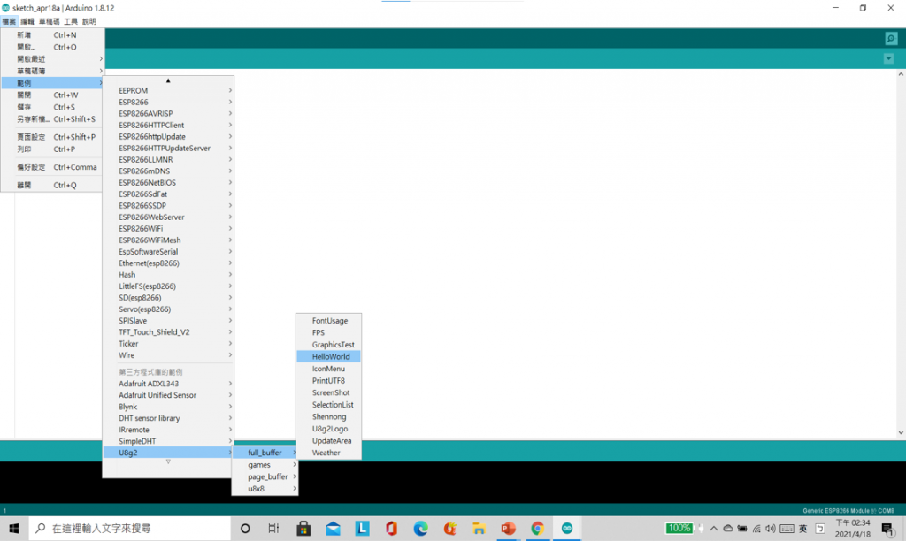
Task: Open OneDrive cloud tray icon
Action: (728, 529)
